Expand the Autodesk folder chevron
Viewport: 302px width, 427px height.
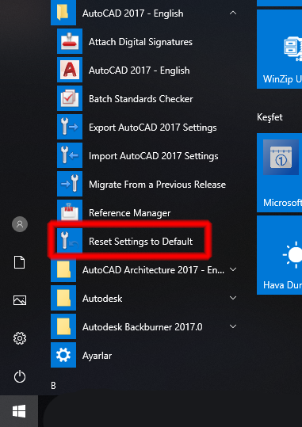click(x=233, y=298)
